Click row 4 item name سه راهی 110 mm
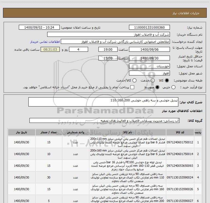This screenshot has width=210, height=203. pyautogui.click(x=128, y=177)
